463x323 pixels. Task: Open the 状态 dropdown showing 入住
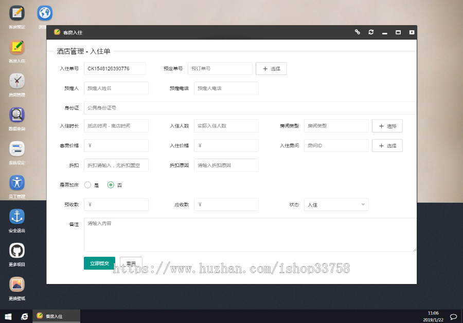pos(336,204)
